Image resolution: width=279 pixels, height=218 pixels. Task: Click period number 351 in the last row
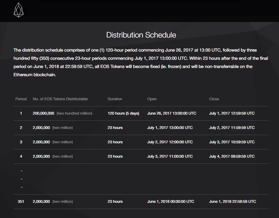click(21, 202)
